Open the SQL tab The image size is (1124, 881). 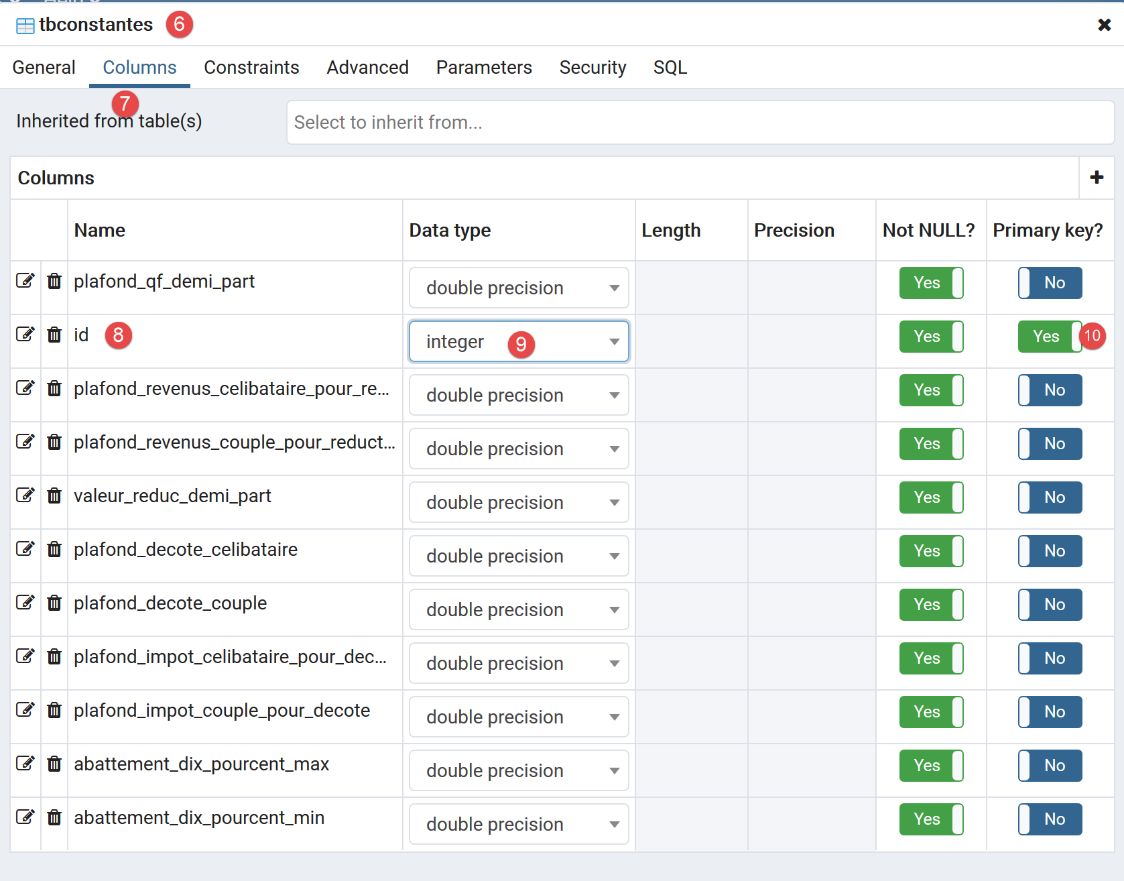coord(670,68)
